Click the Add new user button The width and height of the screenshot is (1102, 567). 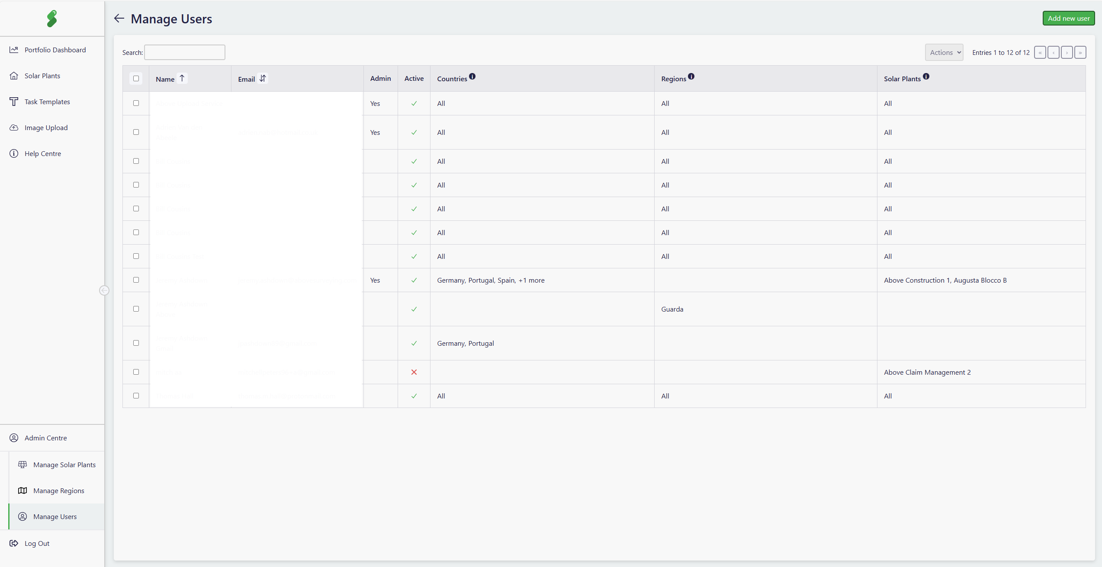pyautogui.click(x=1068, y=18)
